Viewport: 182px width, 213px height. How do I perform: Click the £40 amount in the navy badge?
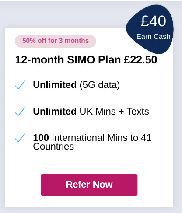point(153,21)
